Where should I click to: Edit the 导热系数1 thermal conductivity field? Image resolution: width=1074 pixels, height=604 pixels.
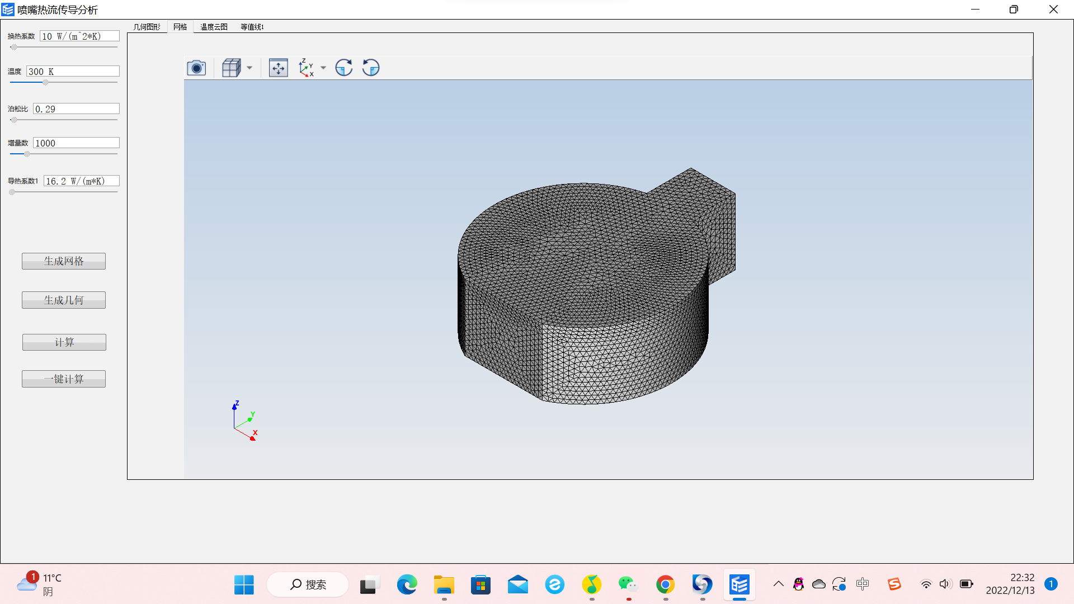click(x=79, y=181)
